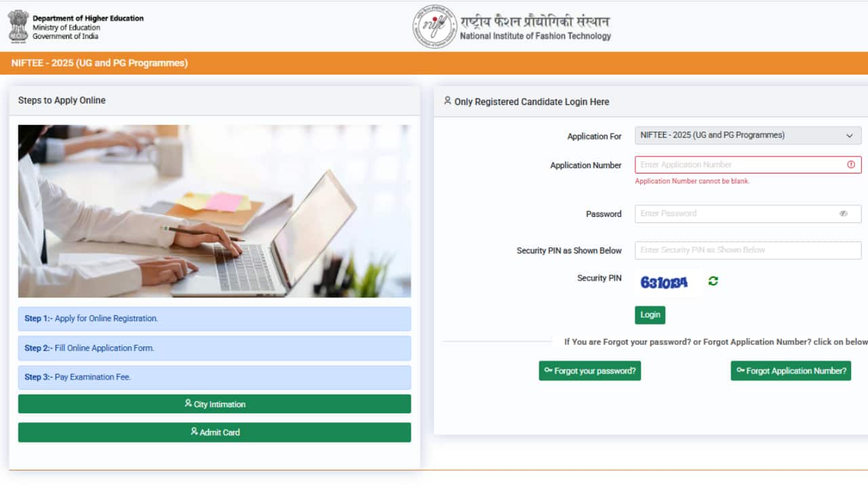
Task: Click the green Login button
Action: point(650,315)
